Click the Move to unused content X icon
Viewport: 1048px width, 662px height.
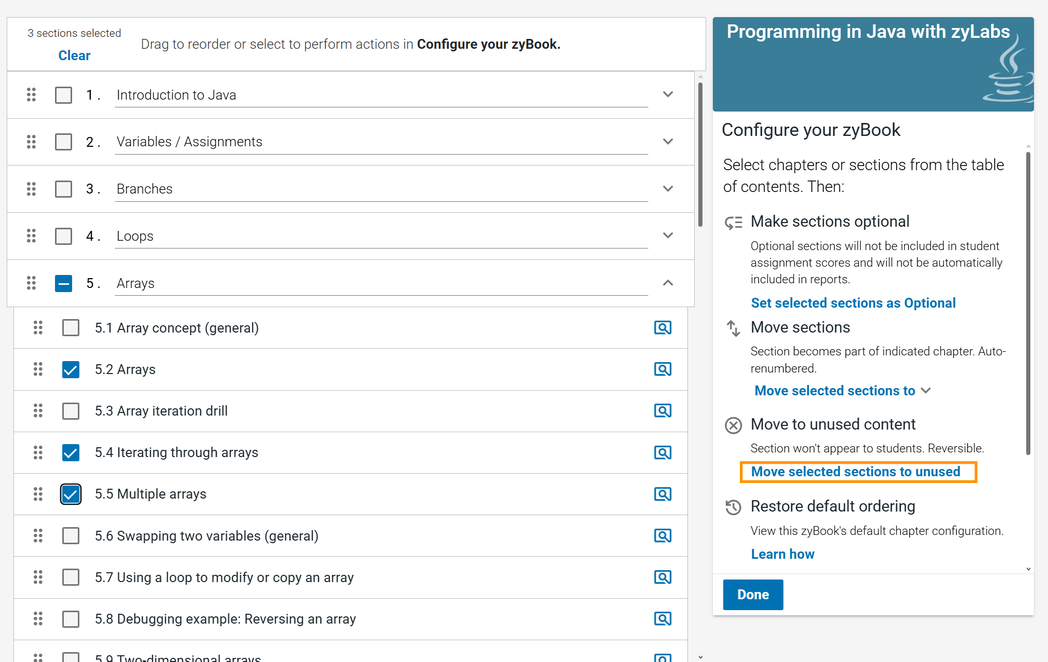(x=733, y=425)
